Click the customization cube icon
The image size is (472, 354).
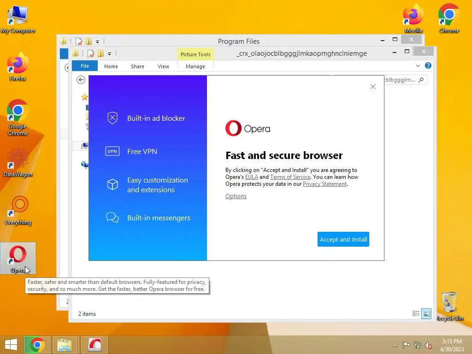pyautogui.click(x=112, y=184)
